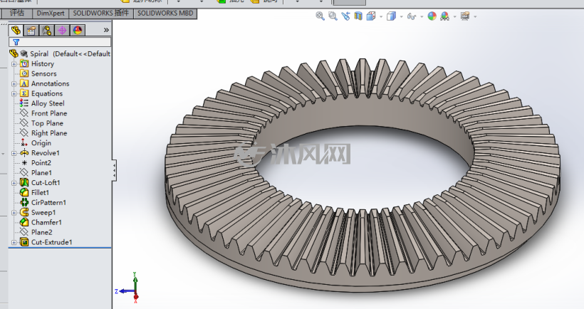Expand the Equations folder
The height and width of the screenshot is (309, 584).
[14, 93]
